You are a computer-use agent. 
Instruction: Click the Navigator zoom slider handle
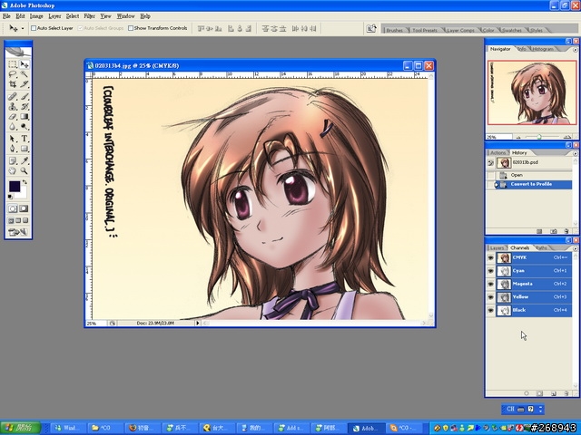[539, 137]
